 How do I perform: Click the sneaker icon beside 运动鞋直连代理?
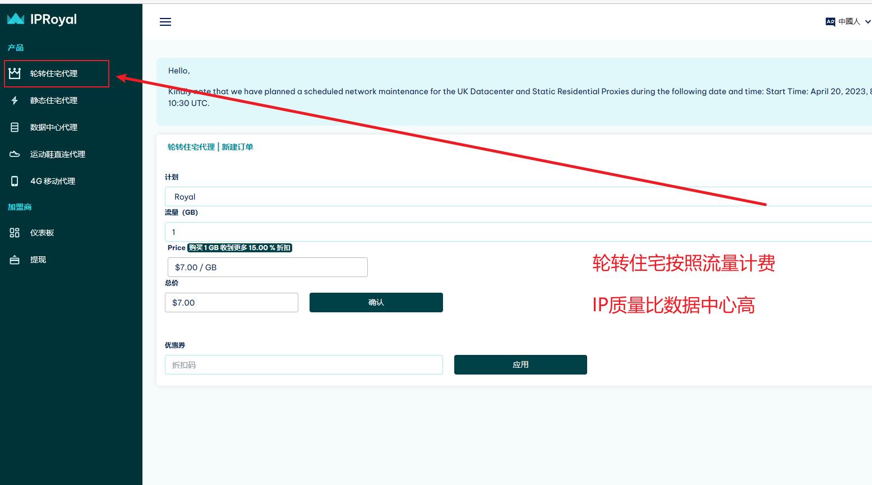tap(15, 154)
